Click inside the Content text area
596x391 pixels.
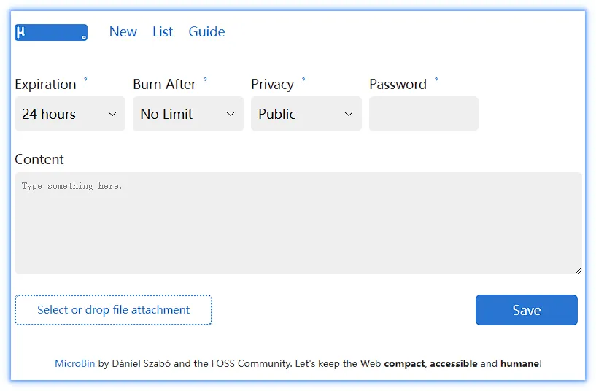pyautogui.click(x=298, y=223)
